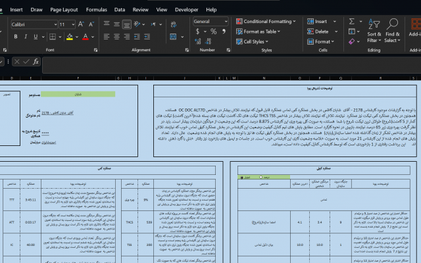Open the Developer tab

tap(187, 10)
